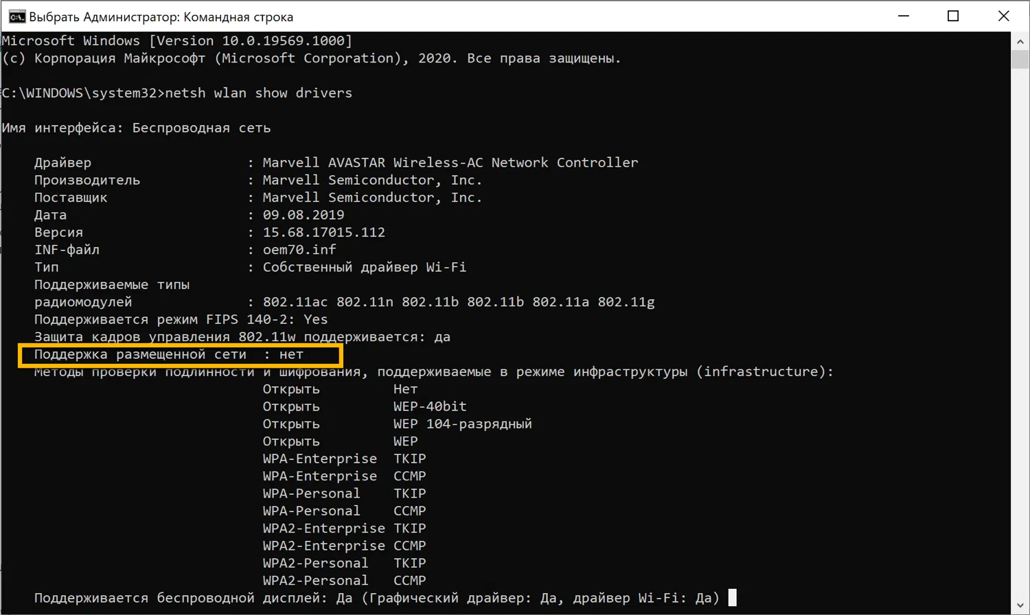Click 'Marvell AVASTAR Wireless-AC Network Controller' value
The width and height of the screenshot is (1030, 615).
pos(450,163)
